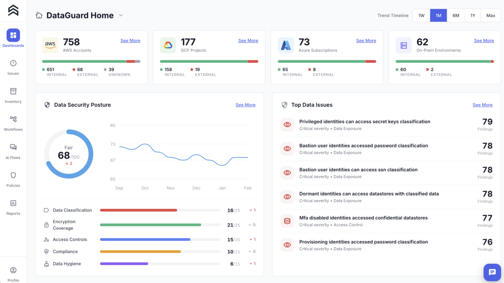This screenshot has height=283, width=504.
Task: Switch trend timeline to 1Y
Action: point(473,16)
